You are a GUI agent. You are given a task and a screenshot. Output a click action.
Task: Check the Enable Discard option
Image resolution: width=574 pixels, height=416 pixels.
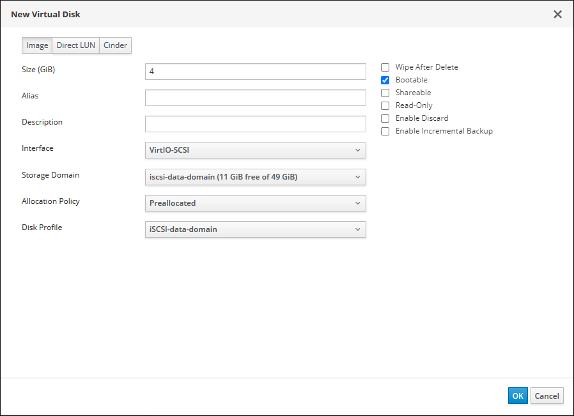pyautogui.click(x=385, y=119)
